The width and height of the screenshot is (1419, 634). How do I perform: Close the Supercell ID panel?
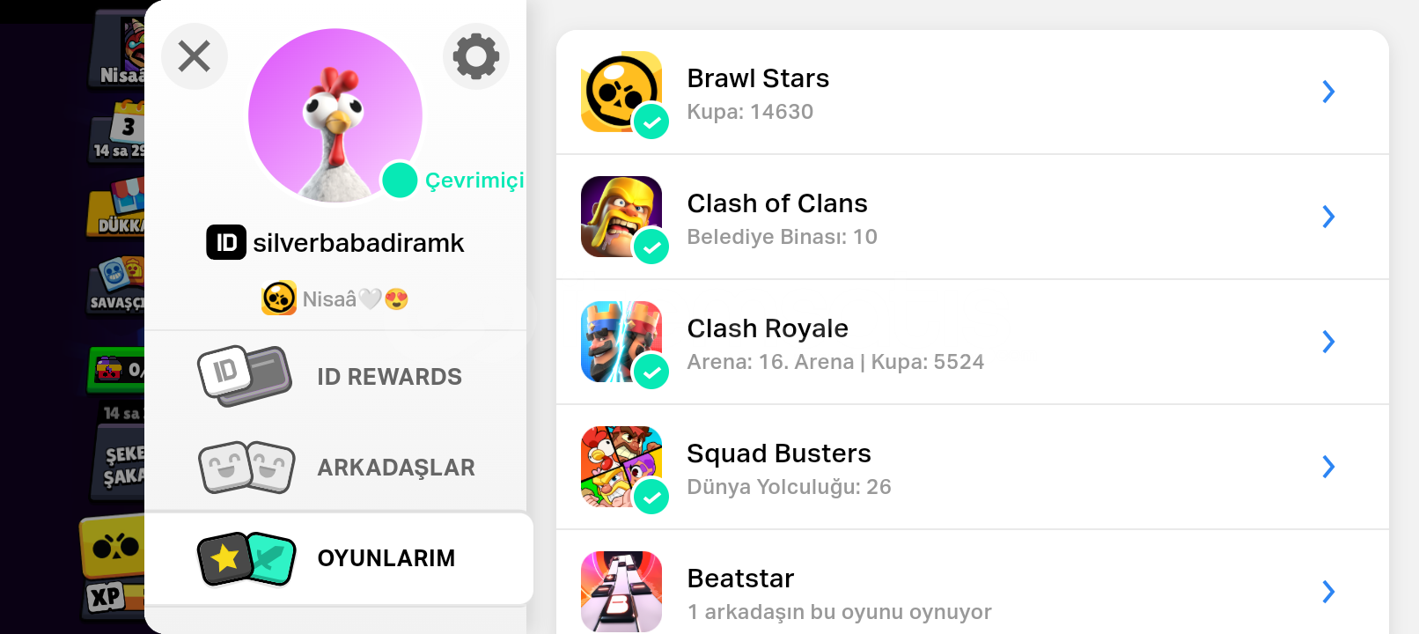[195, 56]
